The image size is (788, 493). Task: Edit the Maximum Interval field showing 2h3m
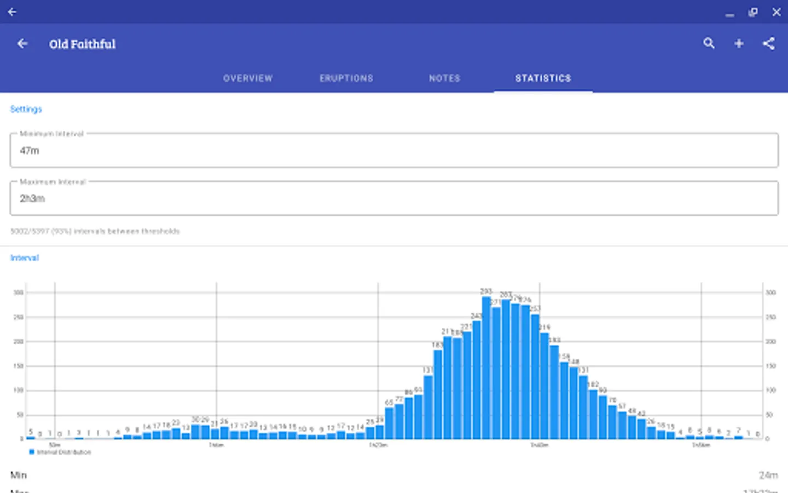pyautogui.click(x=394, y=198)
